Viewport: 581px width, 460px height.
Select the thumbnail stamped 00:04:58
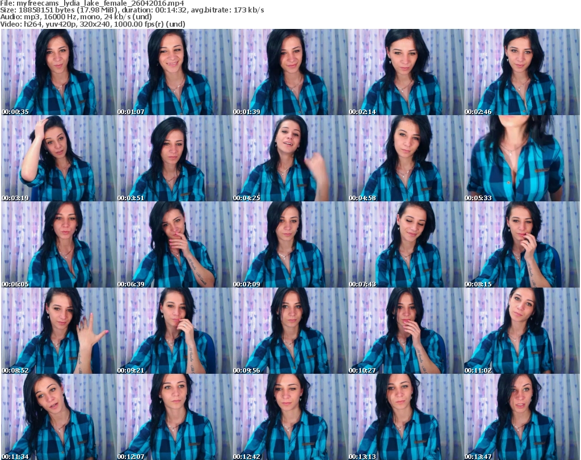(406, 158)
